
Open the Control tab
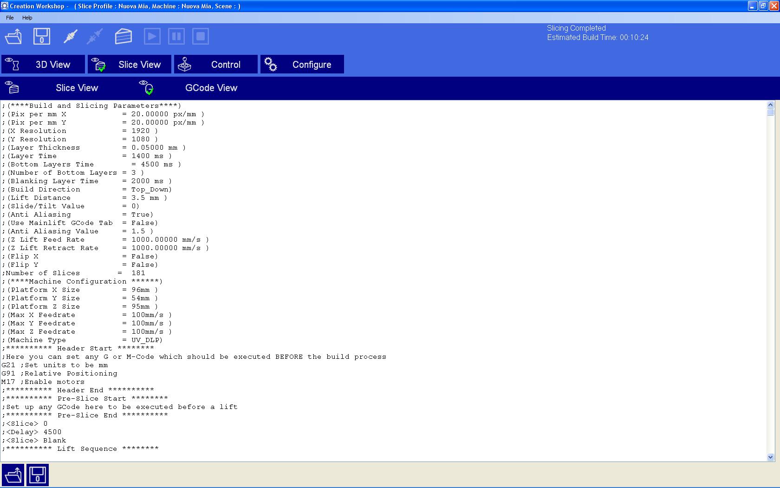(216, 65)
